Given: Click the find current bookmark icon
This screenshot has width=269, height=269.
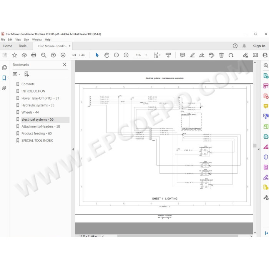Looking at the screenshot, I should pyautogui.click(x=27, y=74).
